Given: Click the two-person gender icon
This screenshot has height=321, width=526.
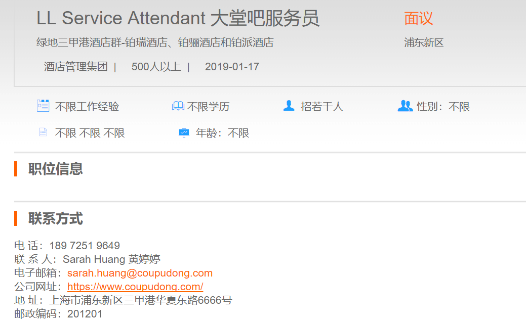Looking at the screenshot, I should (405, 106).
